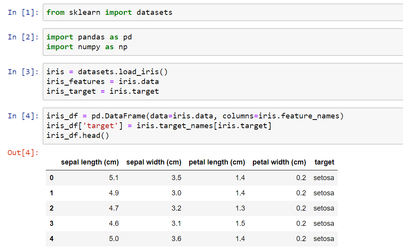This screenshot has width=403, height=252.
Task: Click row index 3 in the DataFrame output
Action: pos(52,223)
